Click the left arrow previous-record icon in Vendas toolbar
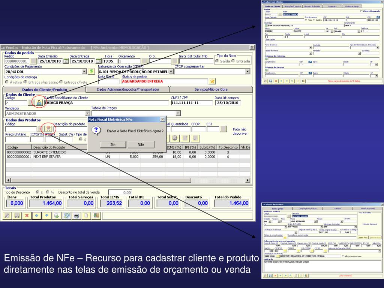Image resolution: width=384 pixels, height=288 pixels. click(x=46, y=216)
